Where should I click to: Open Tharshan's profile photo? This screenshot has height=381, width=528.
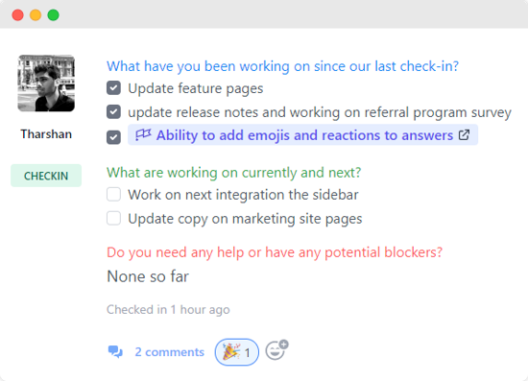pos(46,83)
